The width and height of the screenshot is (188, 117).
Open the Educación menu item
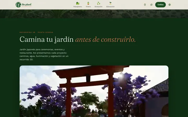point(110,5)
